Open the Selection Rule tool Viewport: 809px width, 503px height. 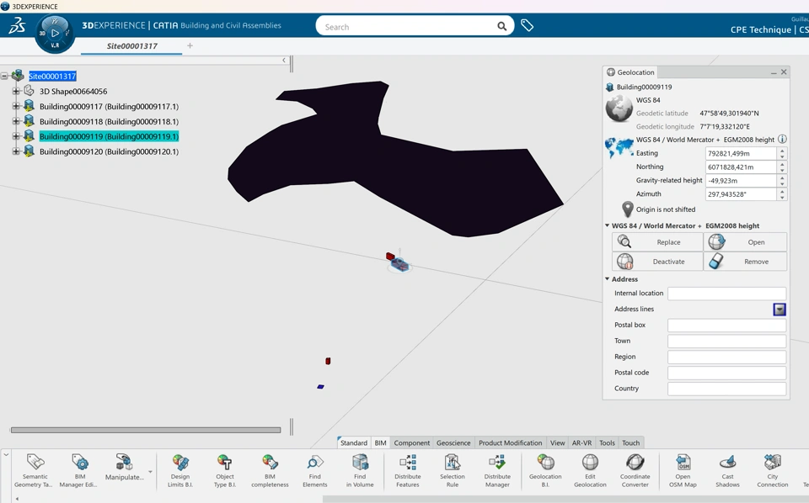tap(453, 470)
